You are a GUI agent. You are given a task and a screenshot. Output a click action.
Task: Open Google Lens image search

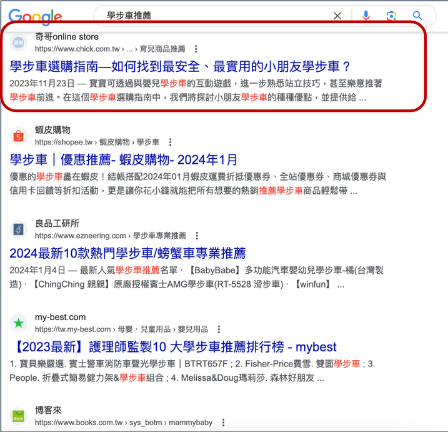(392, 16)
